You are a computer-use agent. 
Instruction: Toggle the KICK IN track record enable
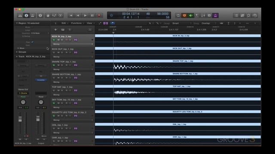click(x=67, y=40)
